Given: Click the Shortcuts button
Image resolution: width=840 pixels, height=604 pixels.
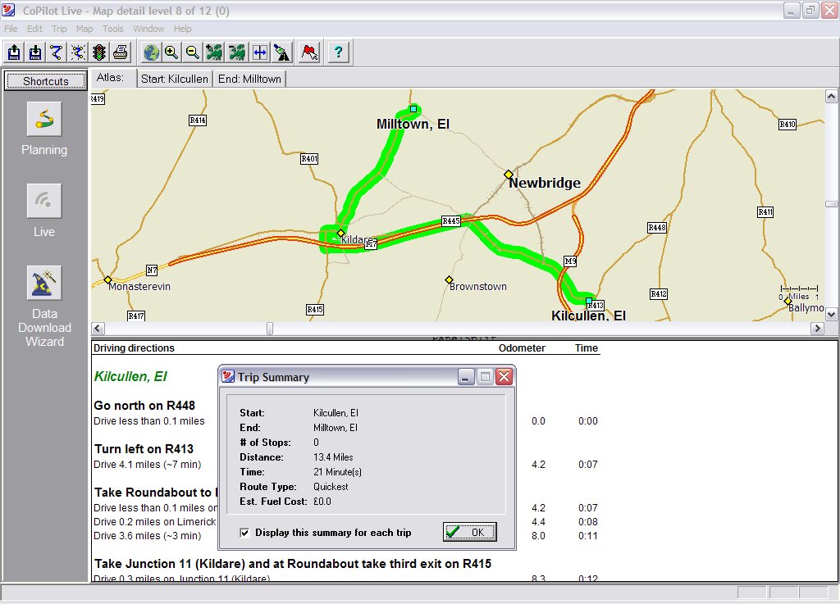Looking at the screenshot, I should 46,81.
